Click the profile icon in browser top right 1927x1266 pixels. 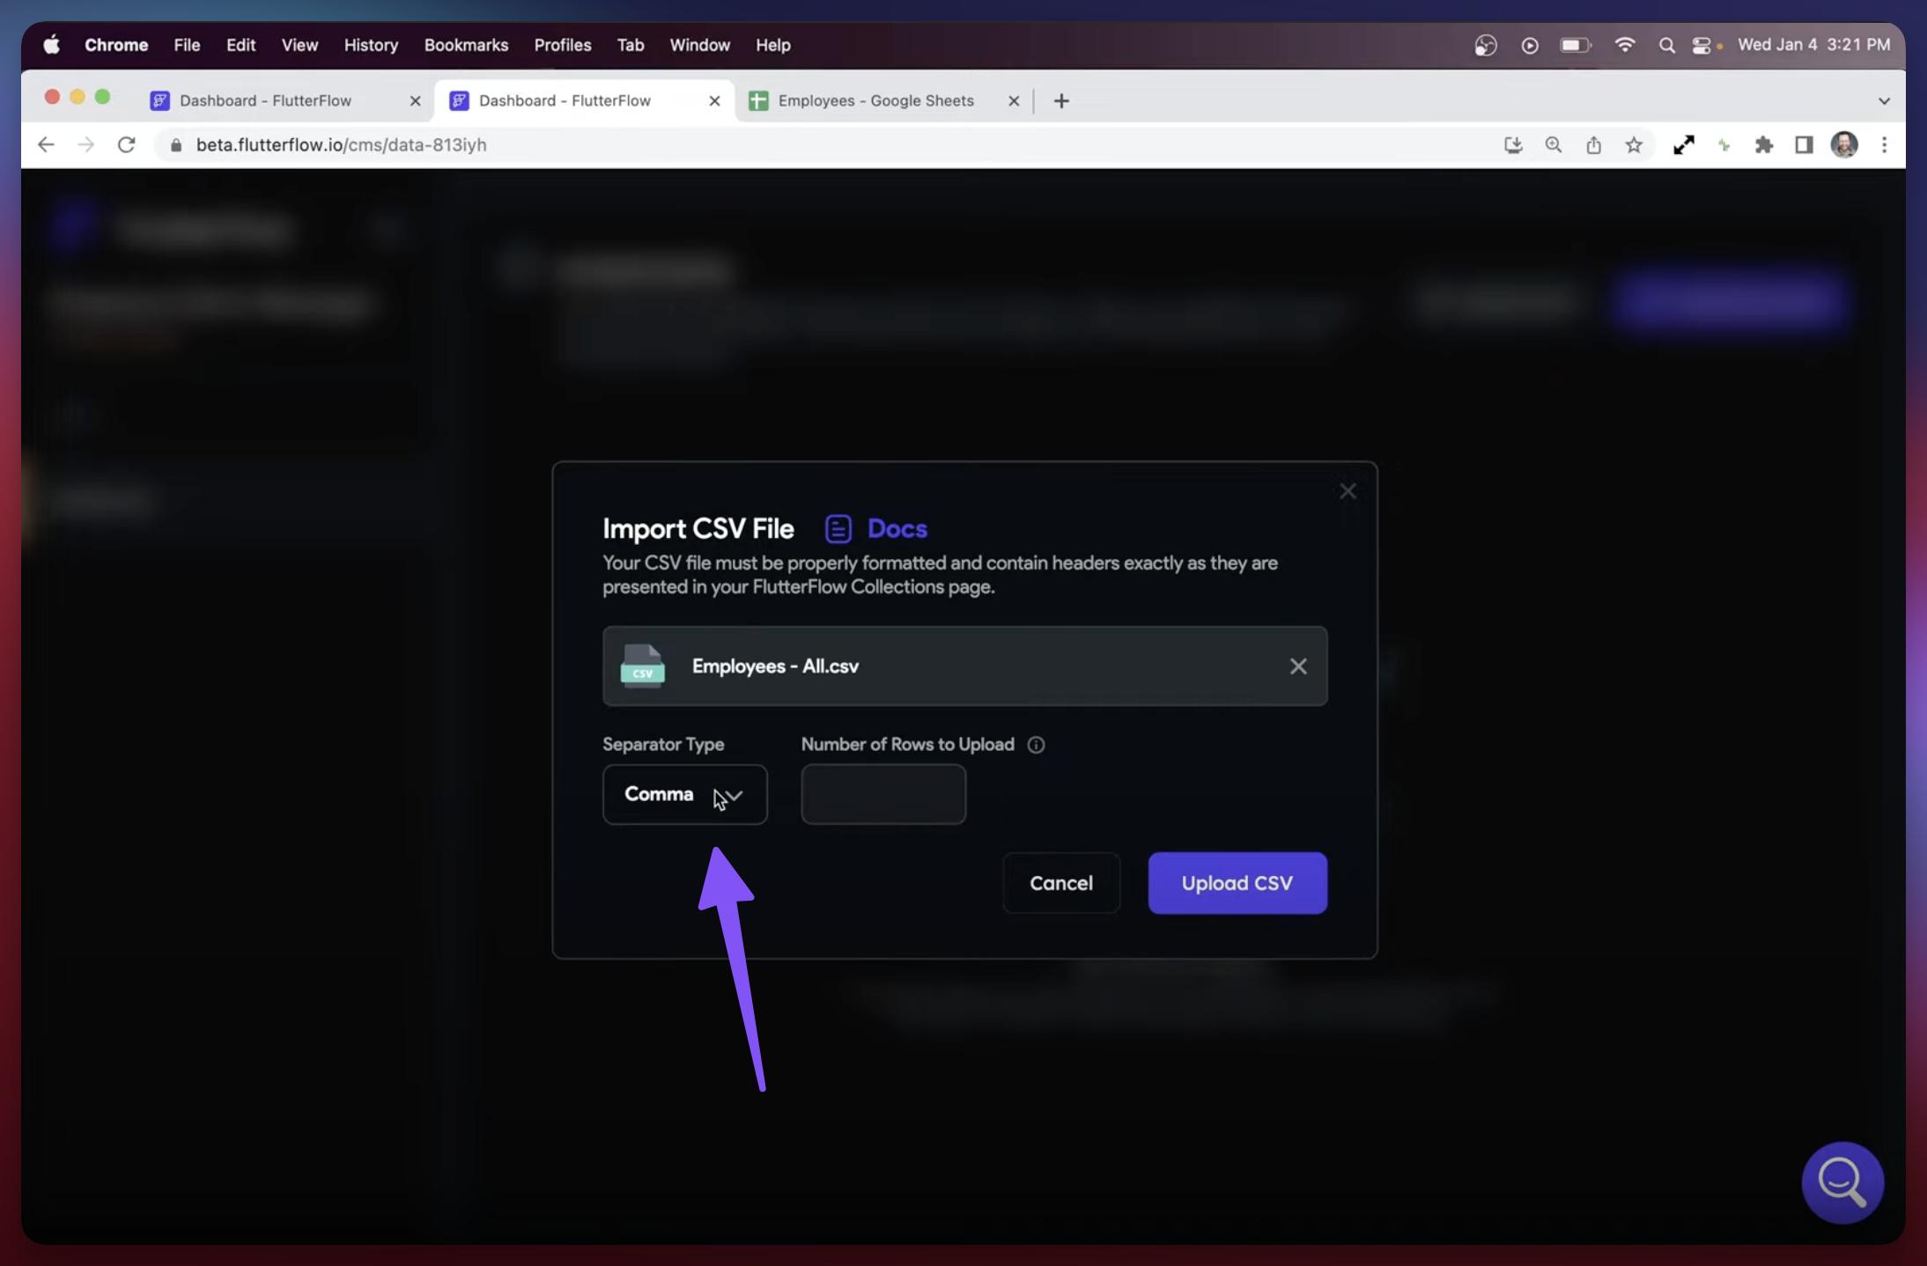pyautogui.click(x=1847, y=144)
